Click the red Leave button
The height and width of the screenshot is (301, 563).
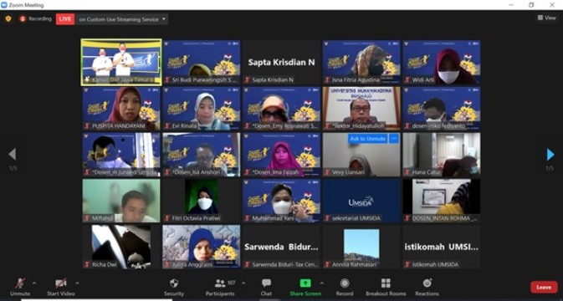[544, 287]
